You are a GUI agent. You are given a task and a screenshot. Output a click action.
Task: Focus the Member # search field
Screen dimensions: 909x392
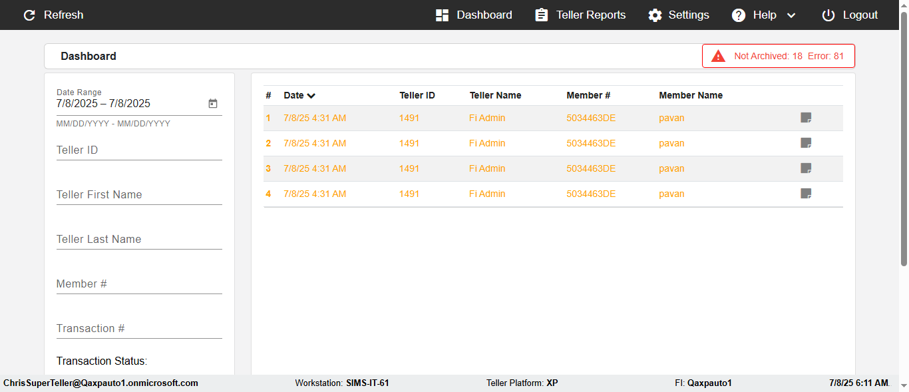139,284
